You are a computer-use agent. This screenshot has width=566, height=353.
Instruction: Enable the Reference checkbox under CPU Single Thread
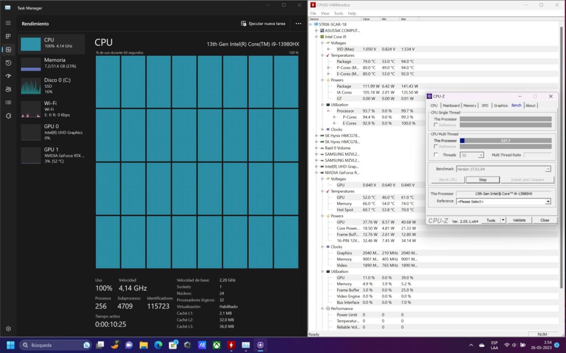click(x=436, y=125)
